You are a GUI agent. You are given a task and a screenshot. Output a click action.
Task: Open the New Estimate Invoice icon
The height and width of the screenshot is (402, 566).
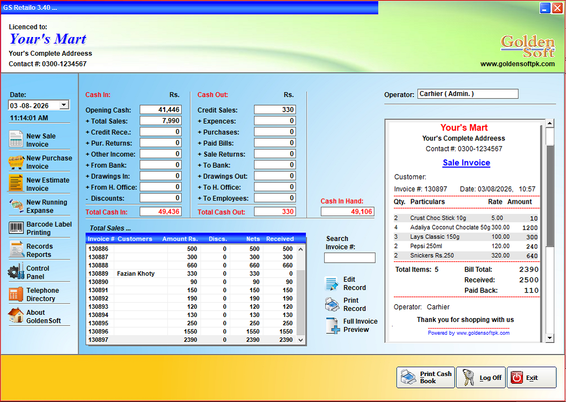coord(16,183)
